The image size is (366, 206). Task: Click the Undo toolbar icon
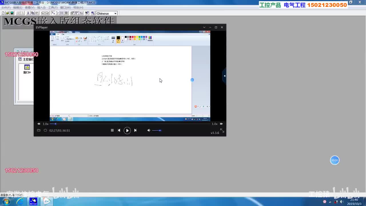coord(43,13)
